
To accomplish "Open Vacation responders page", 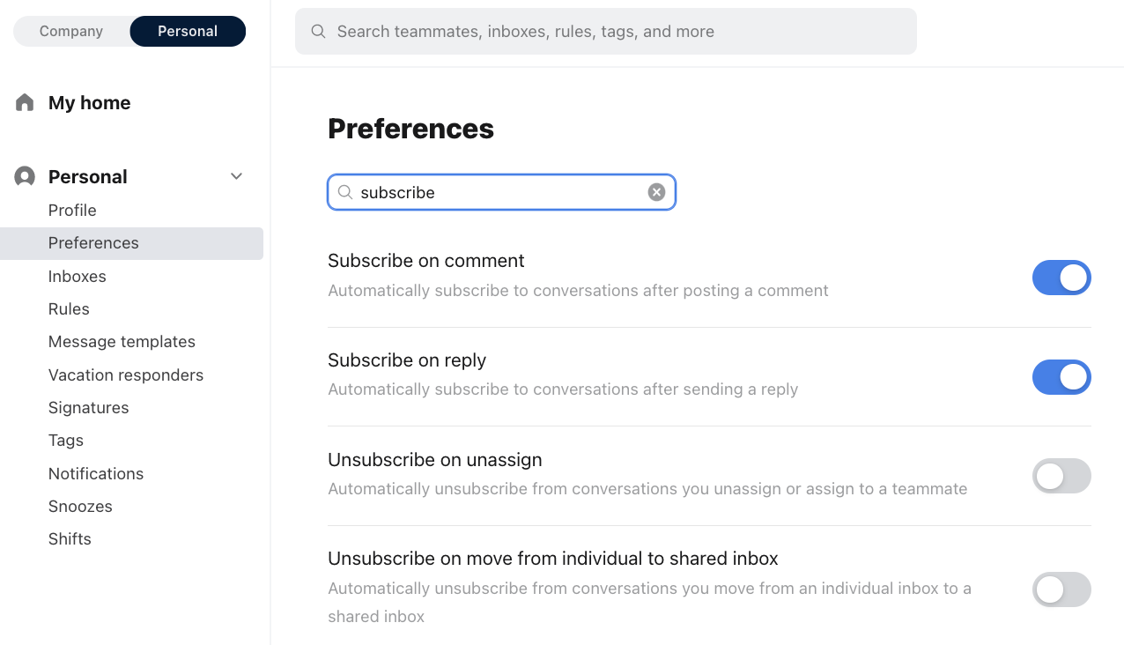I will [126, 374].
